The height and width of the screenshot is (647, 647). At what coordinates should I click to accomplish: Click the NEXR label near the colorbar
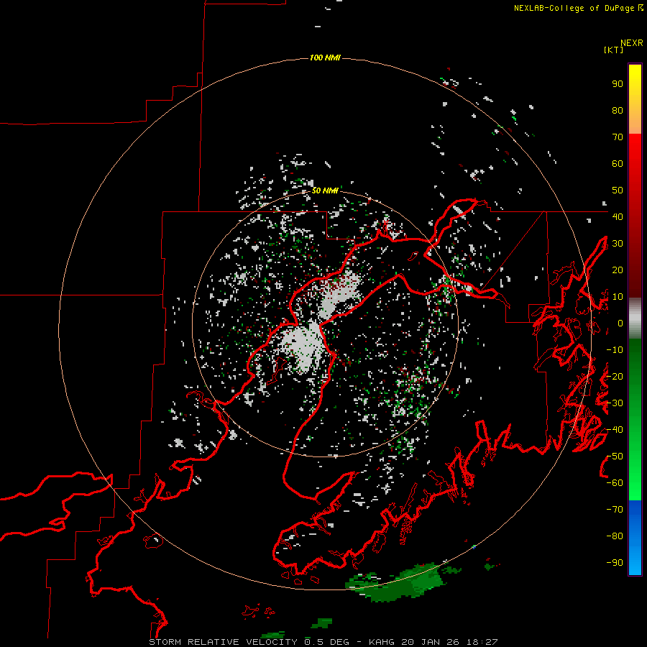(x=632, y=42)
